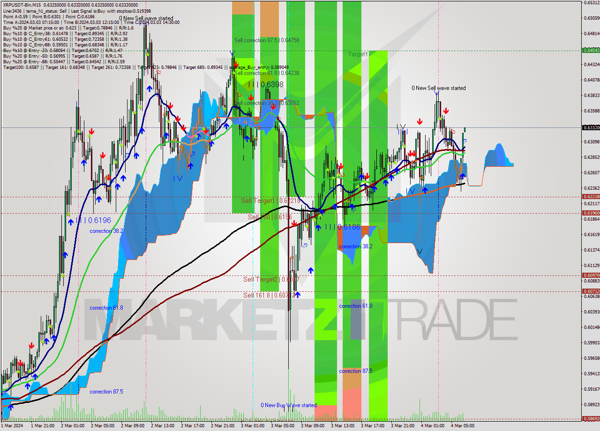Click the 0.6358 price axis label
Viewport: 600px width, 431px height.
(x=592, y=111)
